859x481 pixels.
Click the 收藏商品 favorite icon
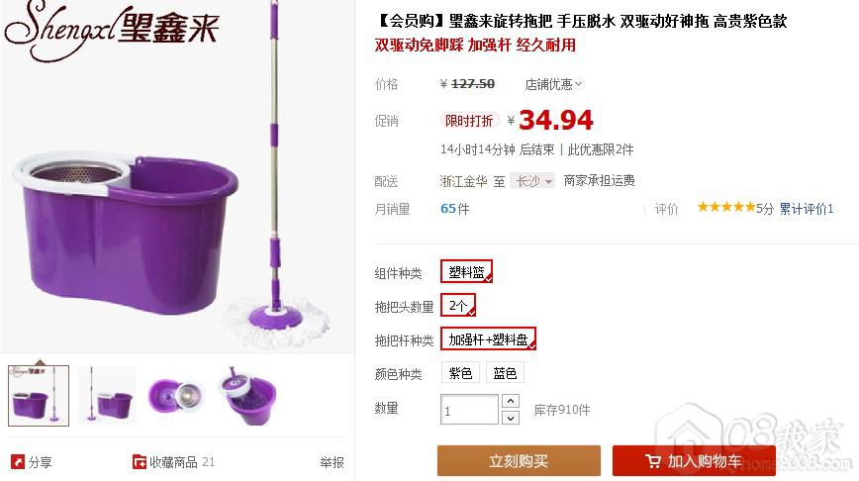coord(140,462)
